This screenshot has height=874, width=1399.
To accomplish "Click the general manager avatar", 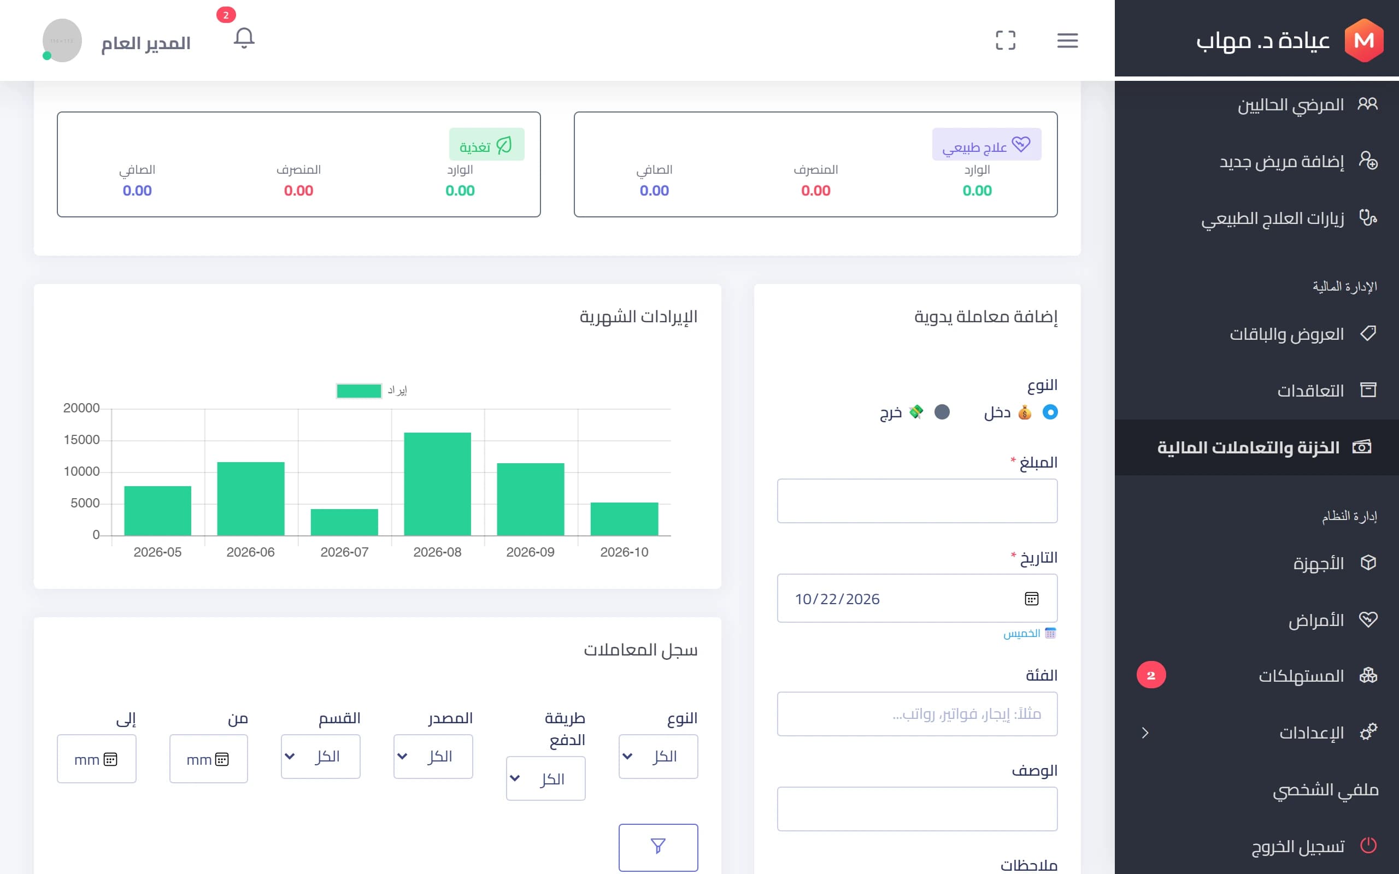I will click(62, 40).
